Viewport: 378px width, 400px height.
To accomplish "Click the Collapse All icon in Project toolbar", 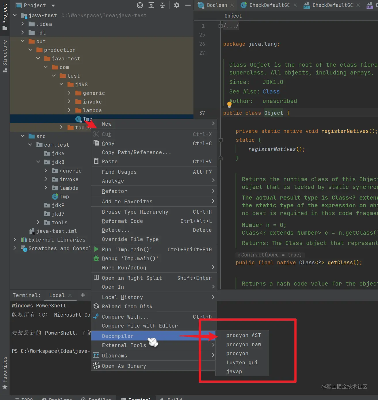I will point(162,5).
